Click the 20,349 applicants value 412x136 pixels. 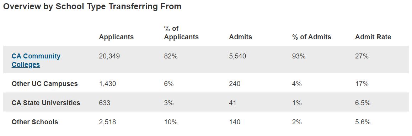click(x=109, y=56)
